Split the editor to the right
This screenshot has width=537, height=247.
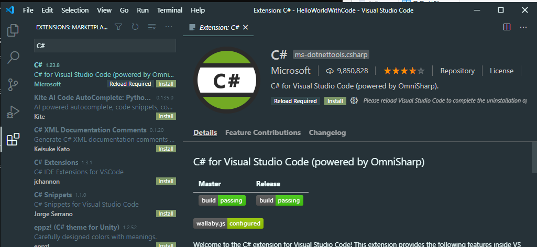pyautogui.click(x=507, y=27)
